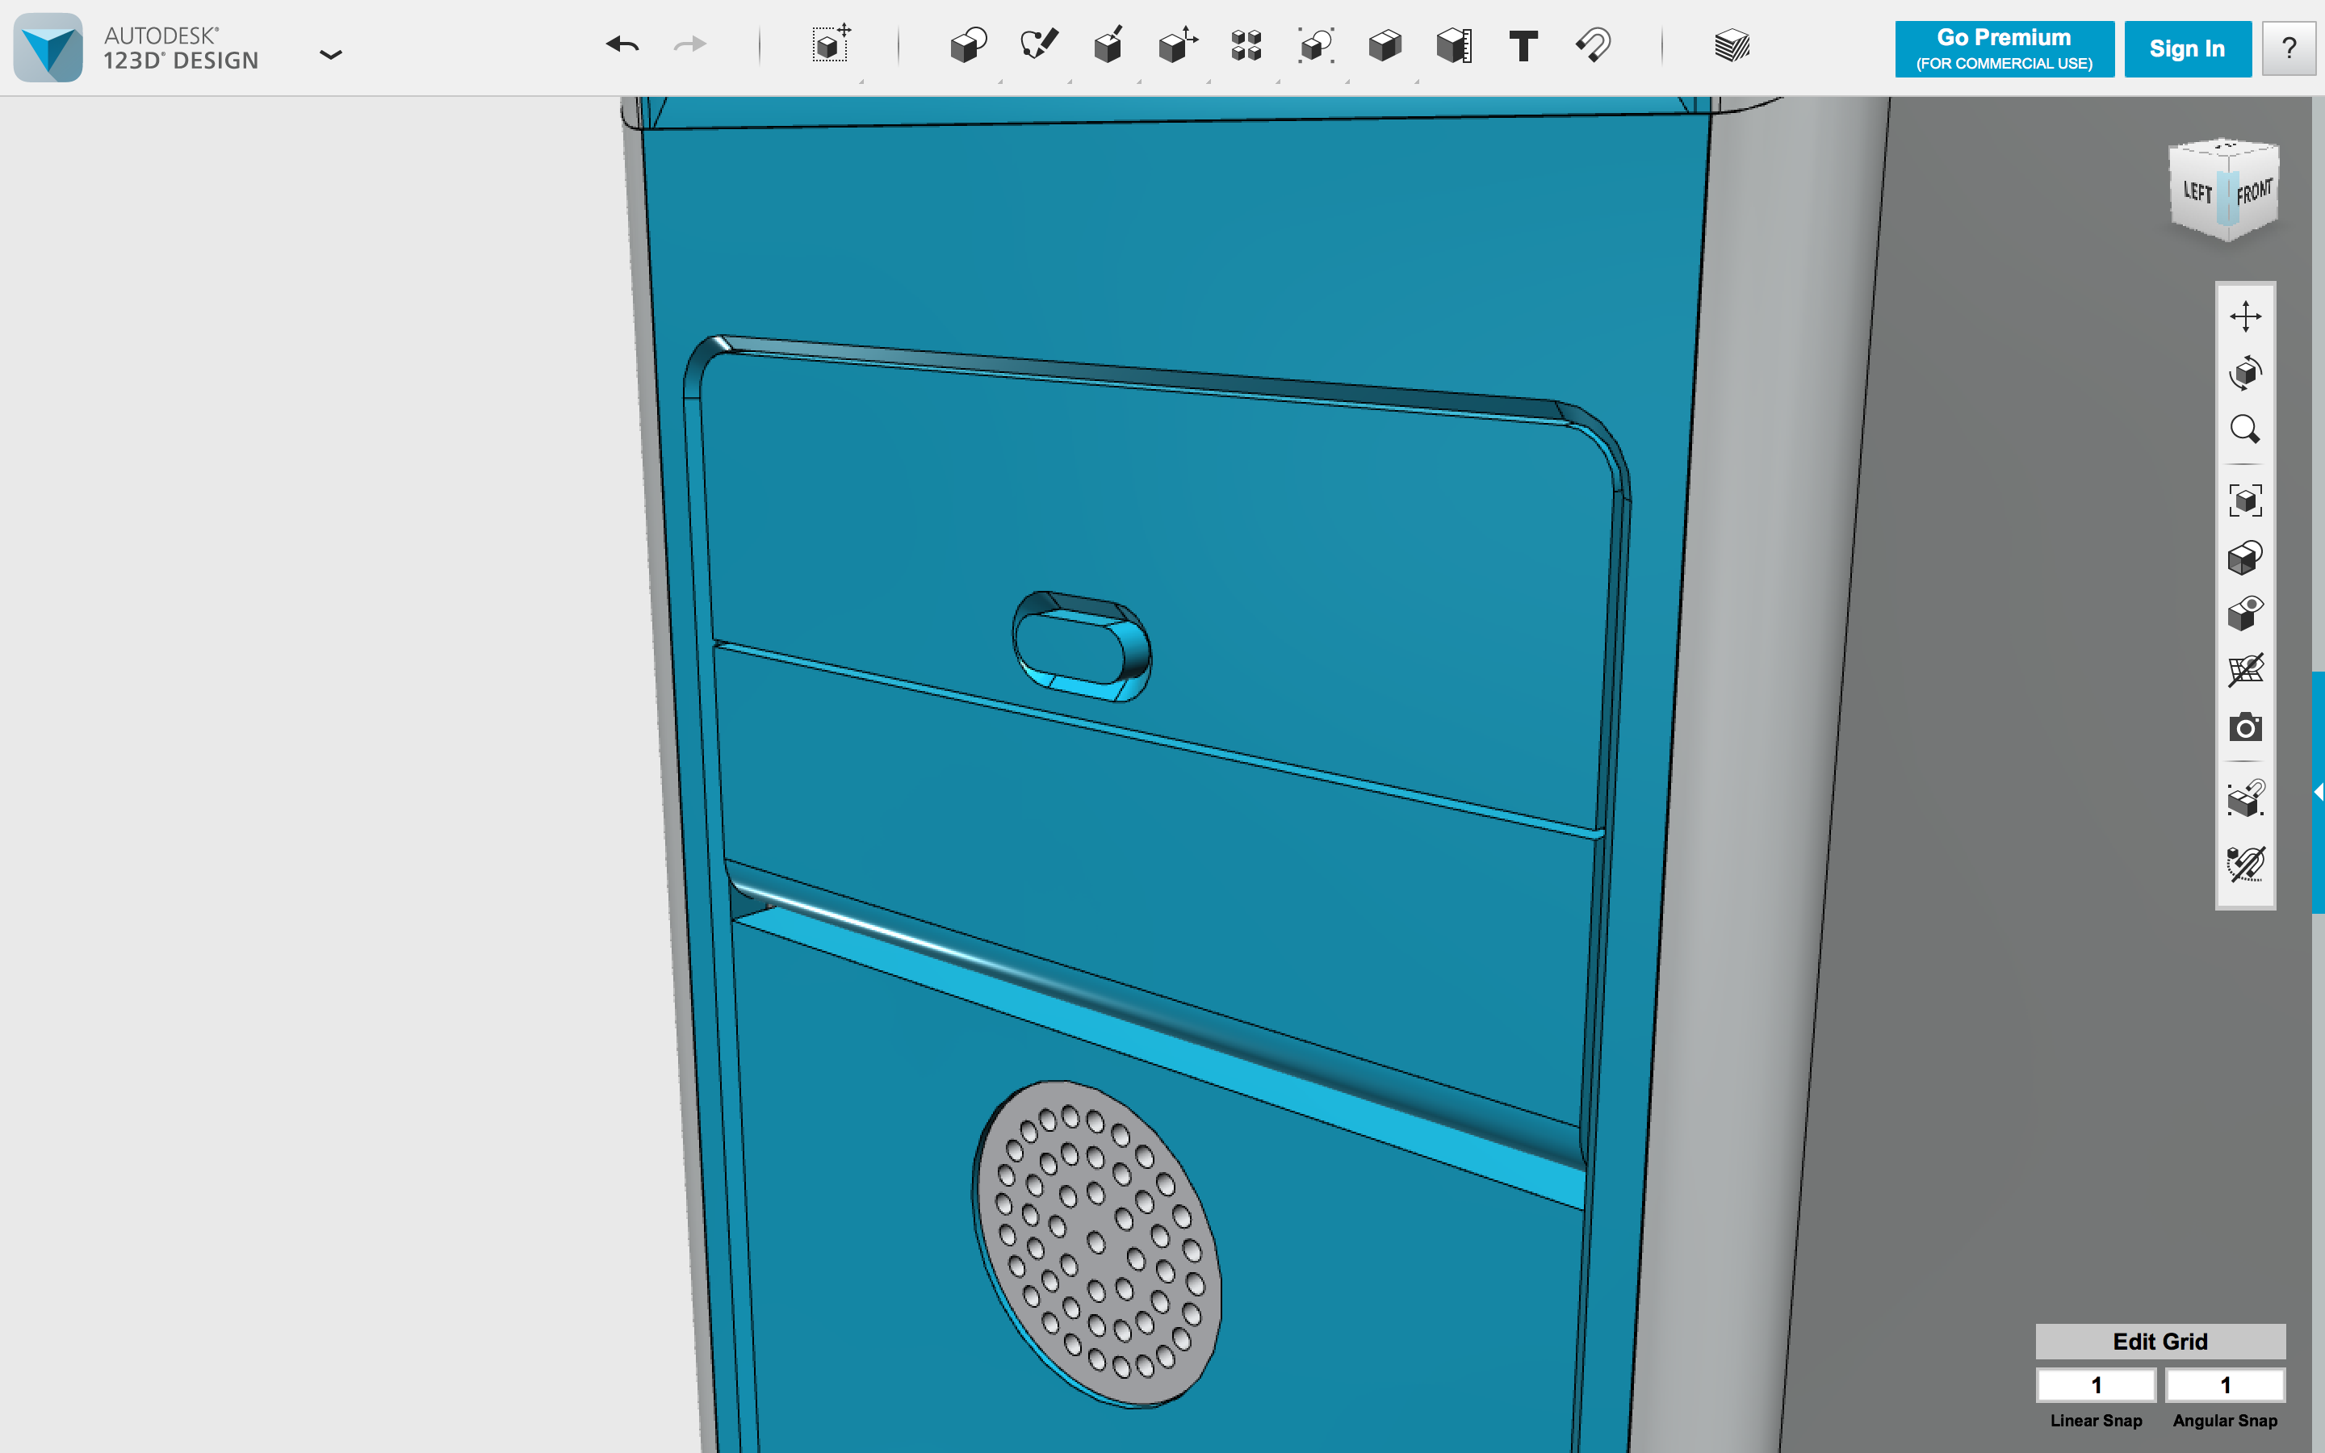The image size is (2325, 1453).
Task: Click the Text tool
Action: coord(1523,45)
